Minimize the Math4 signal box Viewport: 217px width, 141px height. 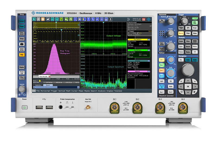click(148, 61)
